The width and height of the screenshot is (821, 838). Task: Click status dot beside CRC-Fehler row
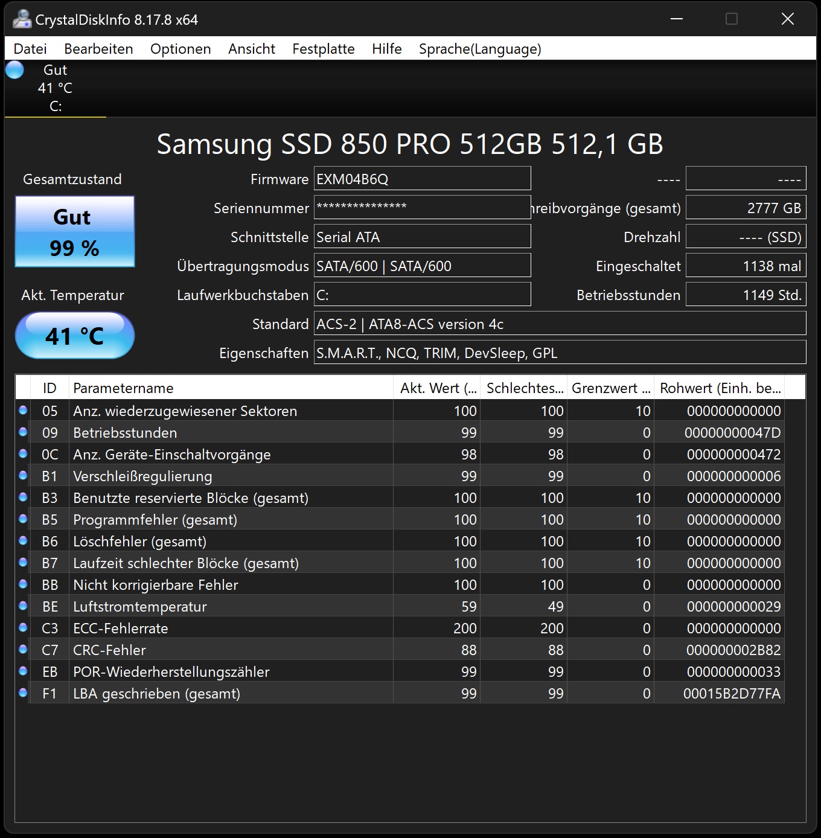pos(23,649)
